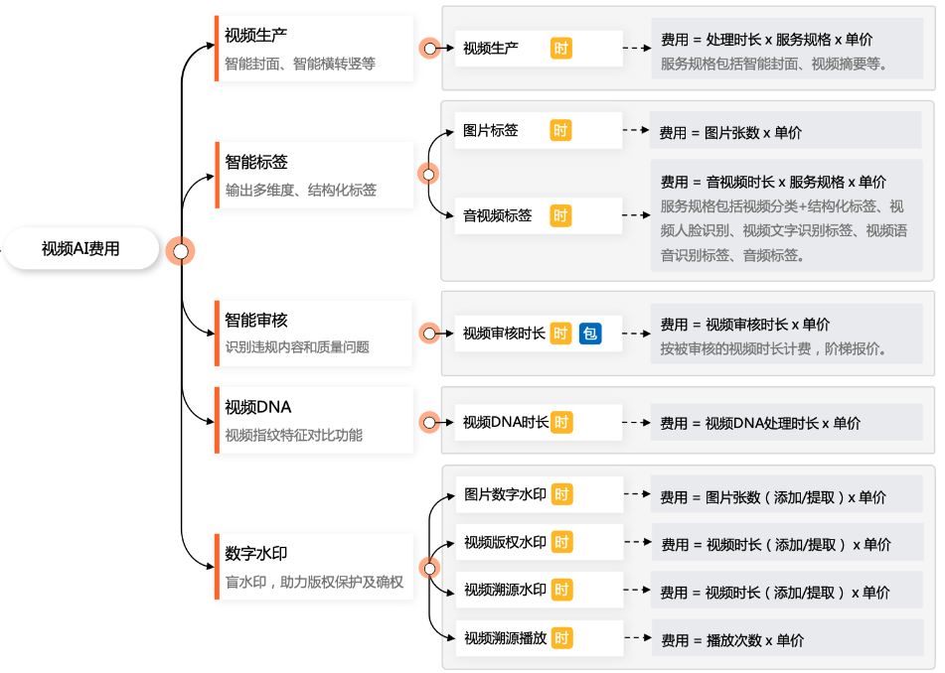Image resolution: width=945 pixels, height=673 pixels.
Task: Click the 时 badge beside 音视频标签
Action: point(560,215)
